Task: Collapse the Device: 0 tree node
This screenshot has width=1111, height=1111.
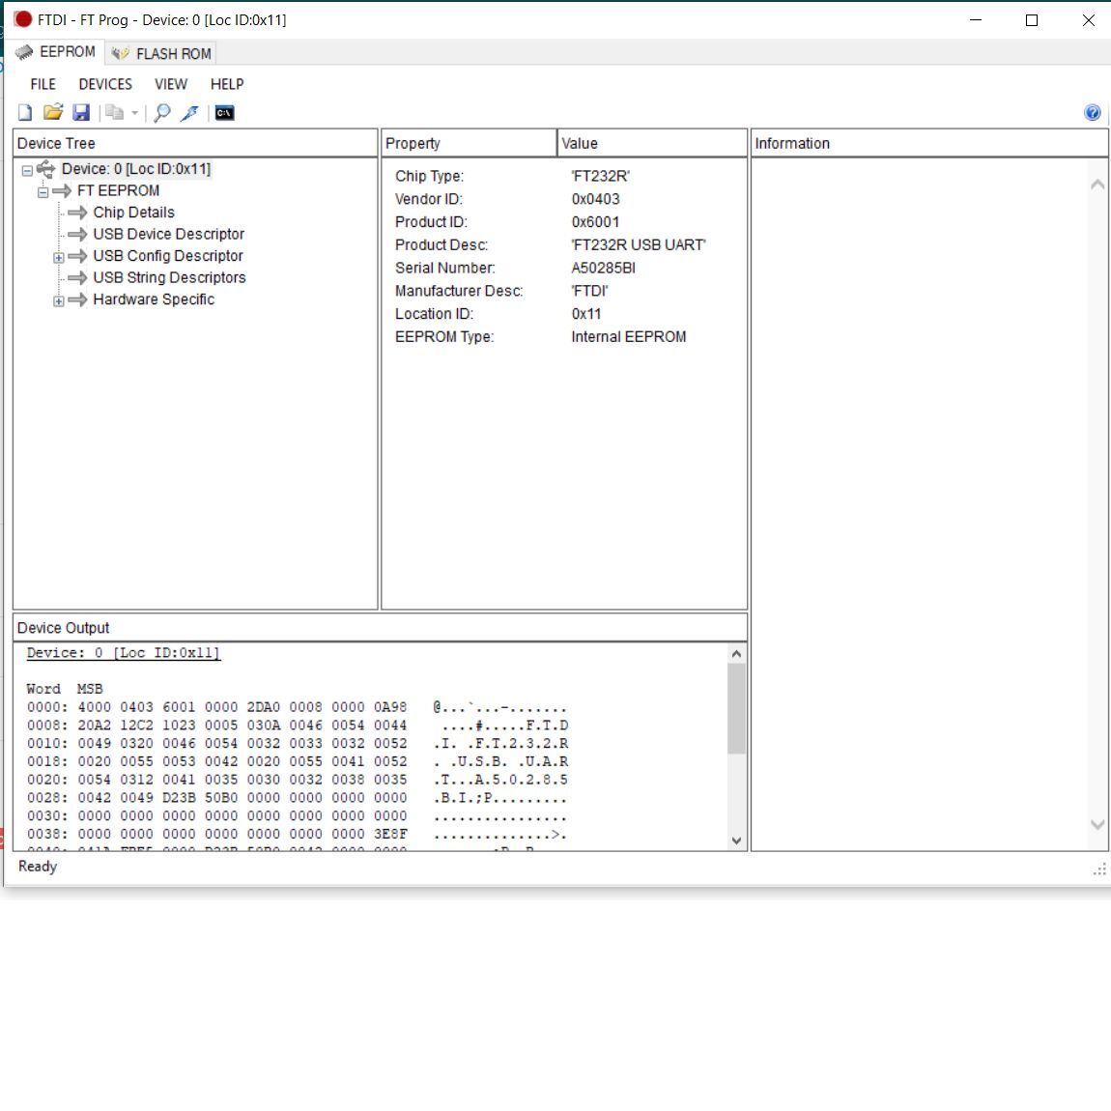Action: click(27, 170)
